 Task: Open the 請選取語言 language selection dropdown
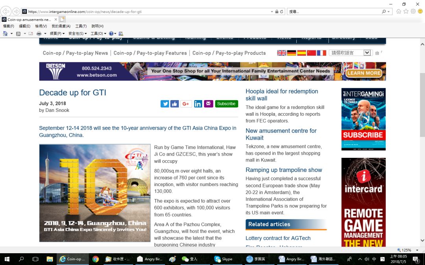tap(350, 53)
